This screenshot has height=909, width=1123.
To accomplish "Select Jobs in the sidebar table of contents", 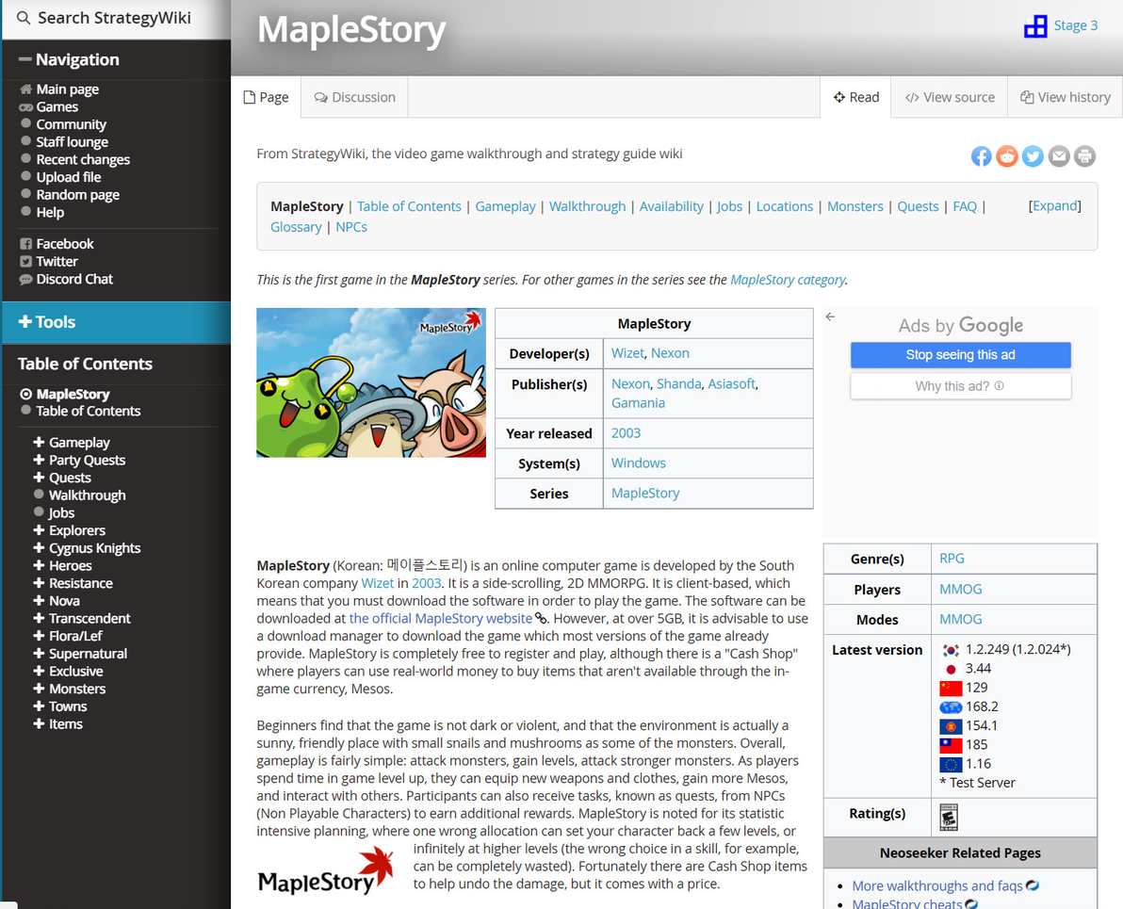I will pyautogui.click(x=61, y=512).
